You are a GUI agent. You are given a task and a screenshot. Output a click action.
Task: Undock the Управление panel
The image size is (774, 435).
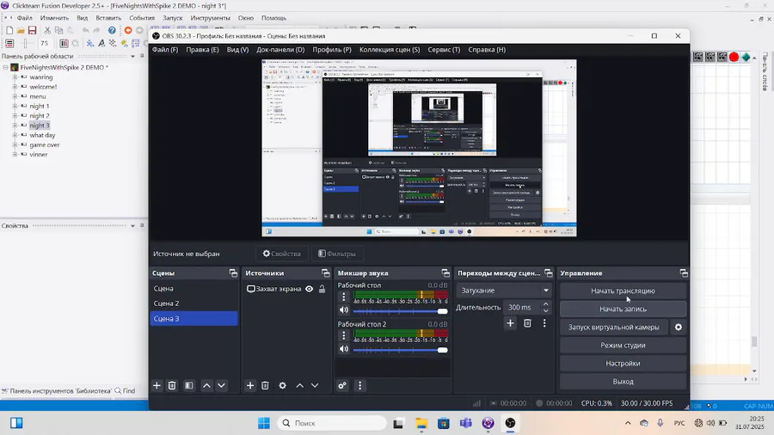coord(684,273)
